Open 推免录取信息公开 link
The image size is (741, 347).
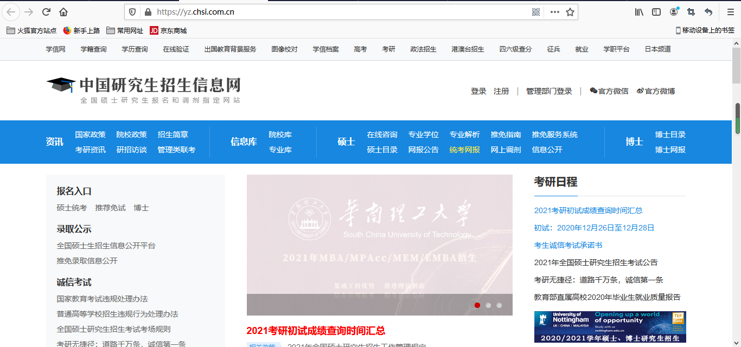coord(87,261)
